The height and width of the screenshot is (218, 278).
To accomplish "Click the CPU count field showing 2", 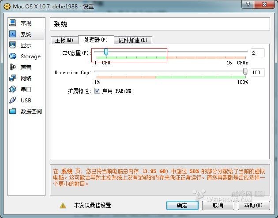I will 258,53.
